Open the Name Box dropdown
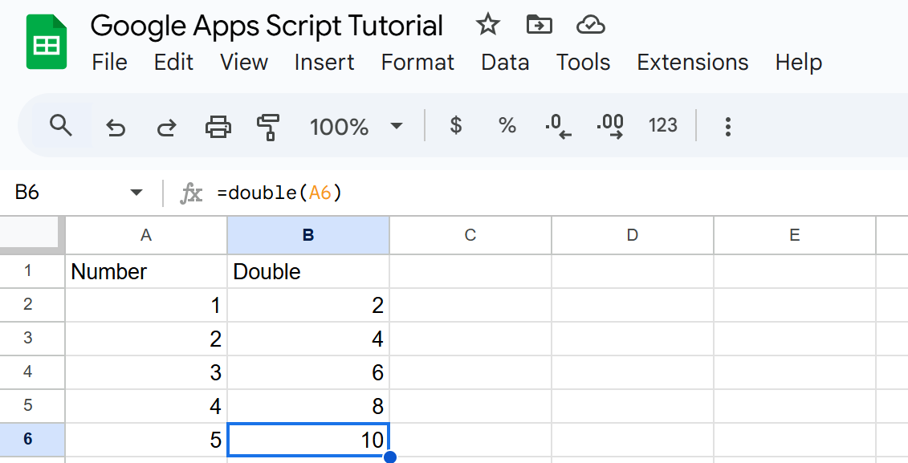 (136, 192)
